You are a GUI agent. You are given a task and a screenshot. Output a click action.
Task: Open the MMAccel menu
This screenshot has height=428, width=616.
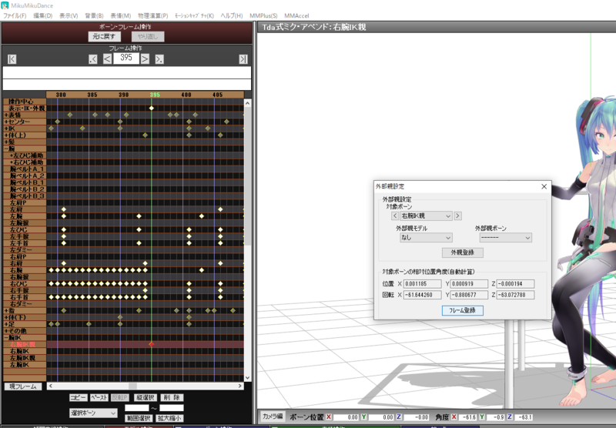click(x=296, y=15)
